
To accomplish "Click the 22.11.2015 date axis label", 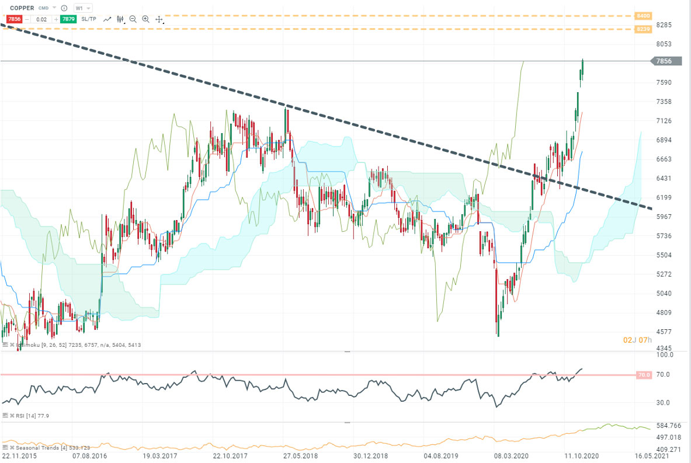I will coord(19,456).
